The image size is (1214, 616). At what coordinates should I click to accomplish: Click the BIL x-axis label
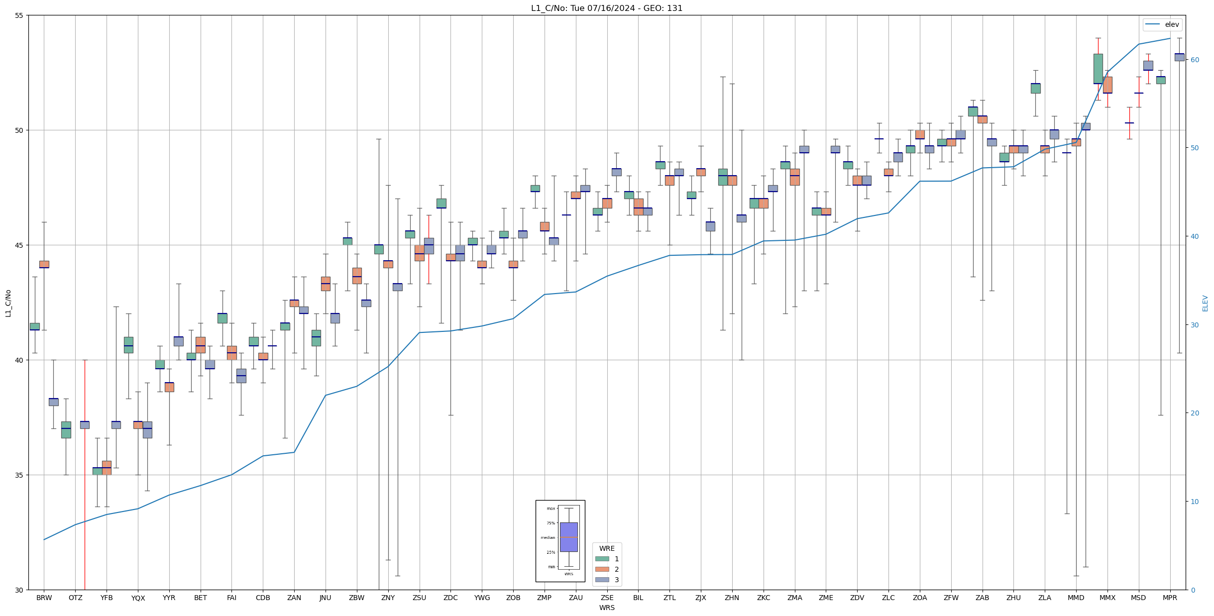pos(638,598)
